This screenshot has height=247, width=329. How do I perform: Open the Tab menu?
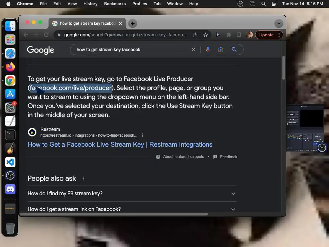(x=157, y=4)
